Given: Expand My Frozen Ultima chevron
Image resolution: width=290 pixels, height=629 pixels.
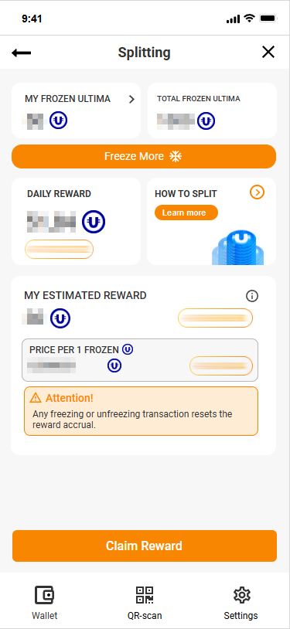Looking at the screenshot, I should coord(131,100).
